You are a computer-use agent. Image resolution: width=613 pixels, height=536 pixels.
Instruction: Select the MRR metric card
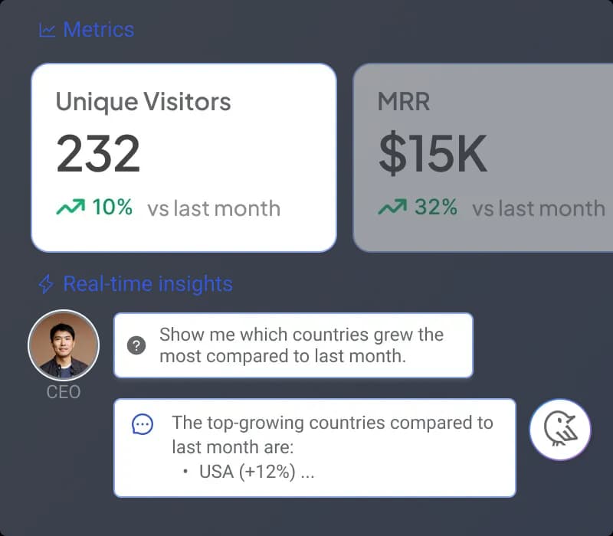(483, 157)
